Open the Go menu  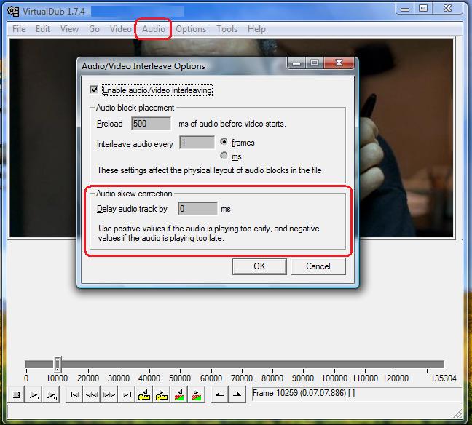pyautogui.click(x=94, y=29)
